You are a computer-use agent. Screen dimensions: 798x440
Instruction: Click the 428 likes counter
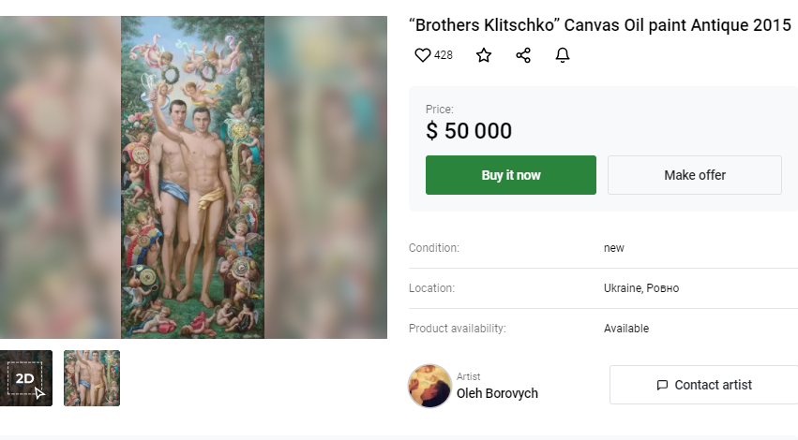tap(444, 55)
